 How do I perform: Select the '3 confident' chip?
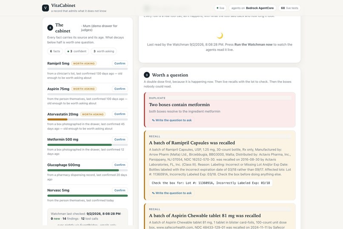pyautogui.click(x=77, y=51)
